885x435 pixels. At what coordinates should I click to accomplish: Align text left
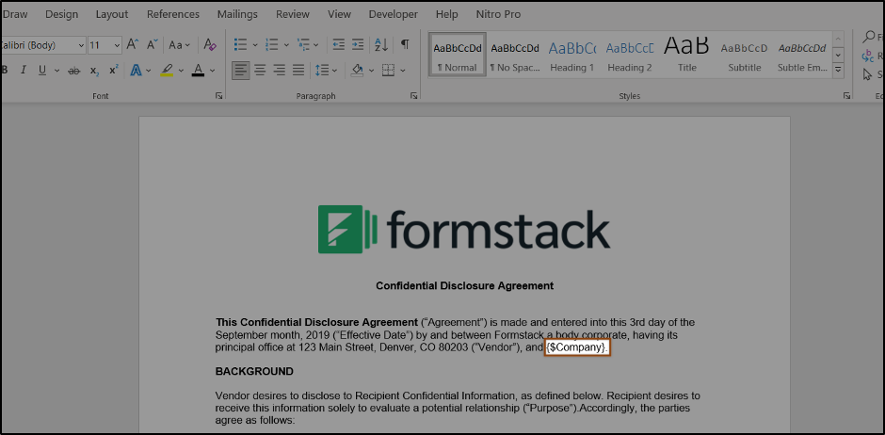[240, 71]
